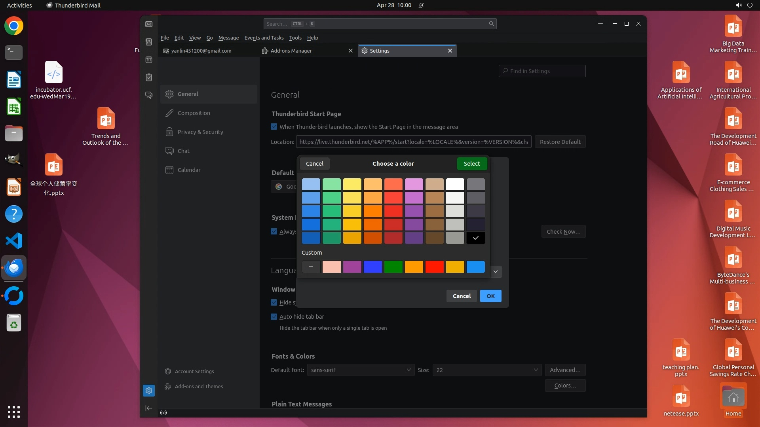Add custom color with plus button
The image size is (760, 427).
pos(311,267)
